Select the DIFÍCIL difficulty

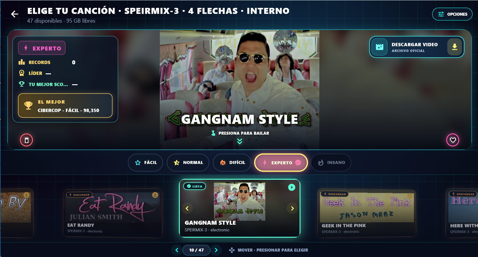(232, 162)
